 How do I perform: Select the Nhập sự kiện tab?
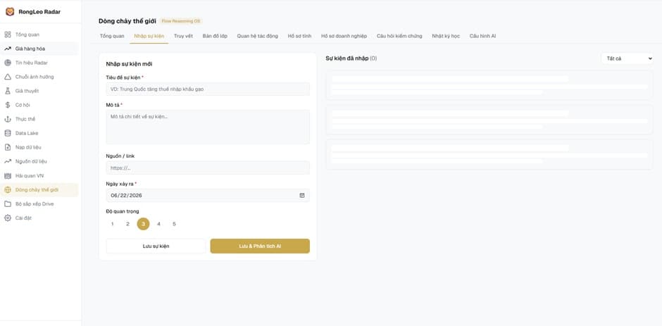(x=149, y=36)
